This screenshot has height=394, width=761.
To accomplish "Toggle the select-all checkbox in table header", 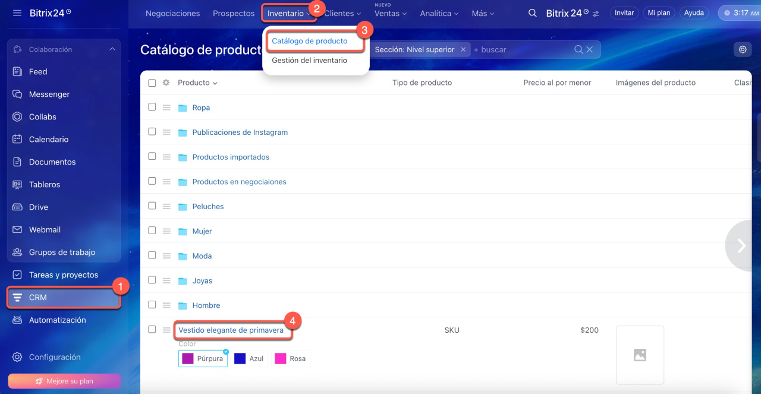I will click(152, 83).
